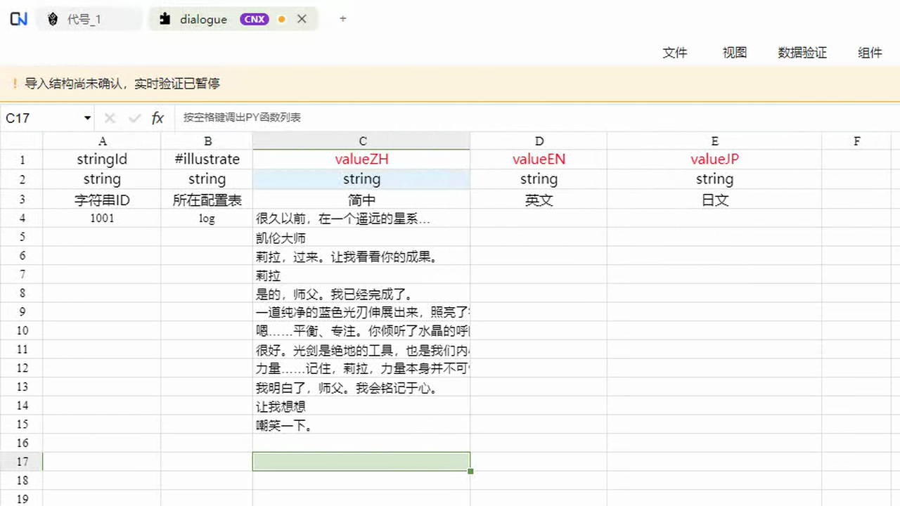This screenshot has width=900, height=506.
Task: Click cell containing 1001
Action: click(x=102, y=219)
